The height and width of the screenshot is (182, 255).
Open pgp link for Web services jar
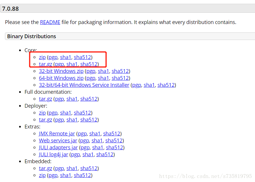[85, 141]
